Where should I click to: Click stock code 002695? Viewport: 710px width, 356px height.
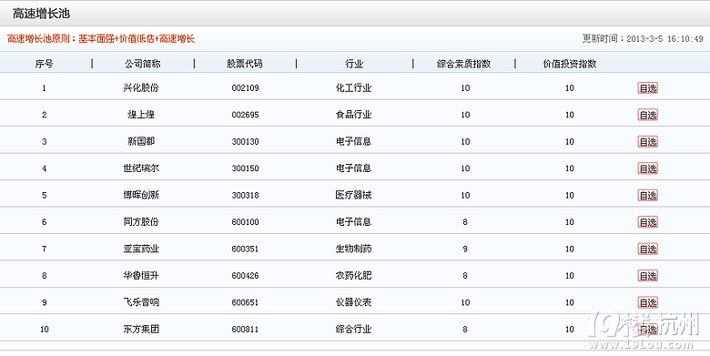(246, 115)
